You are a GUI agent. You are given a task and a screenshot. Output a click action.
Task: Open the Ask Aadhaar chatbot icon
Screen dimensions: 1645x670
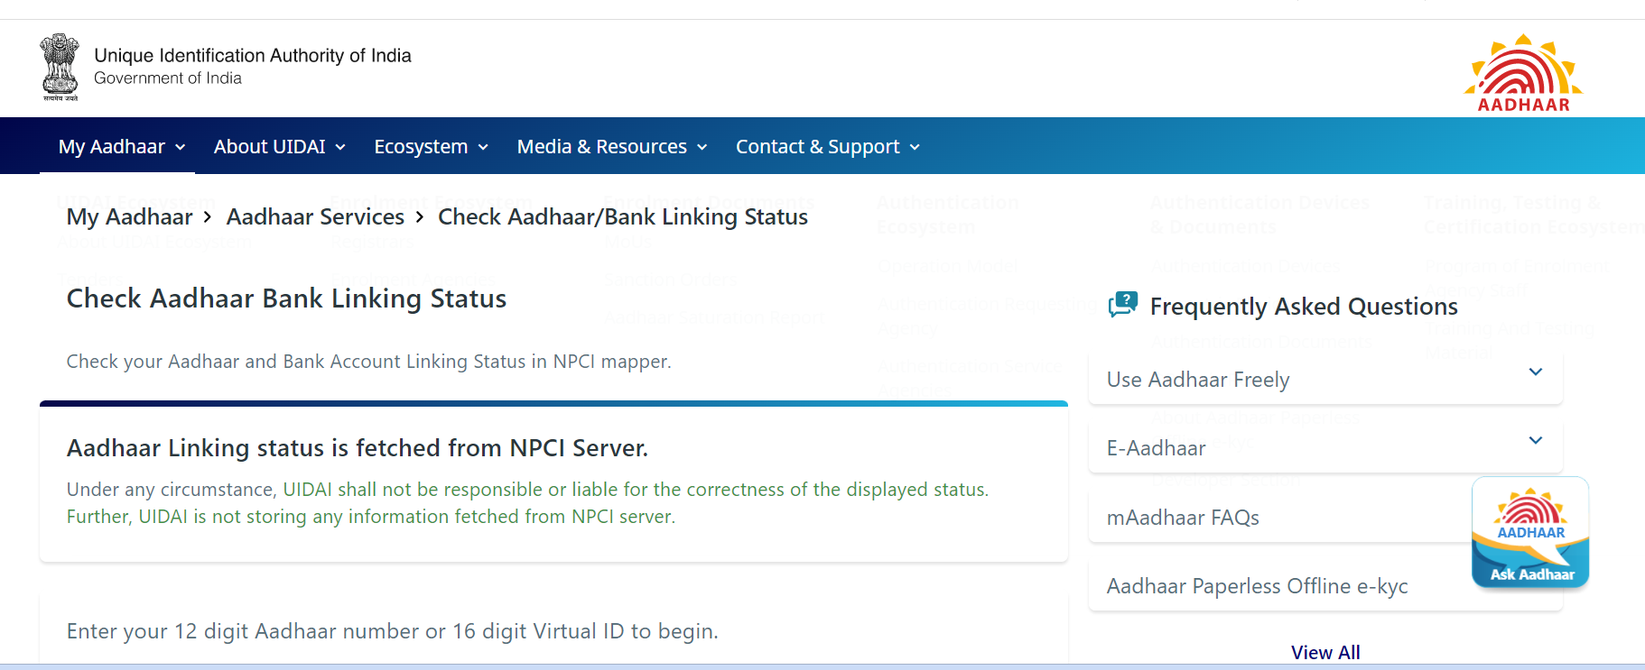pos(1530,533)
